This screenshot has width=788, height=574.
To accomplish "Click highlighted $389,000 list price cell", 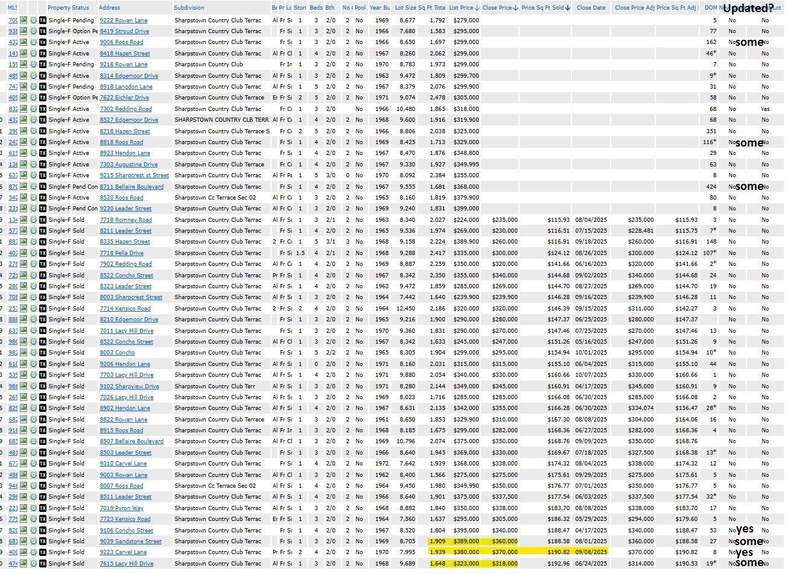I will click(x=466, y=541).
